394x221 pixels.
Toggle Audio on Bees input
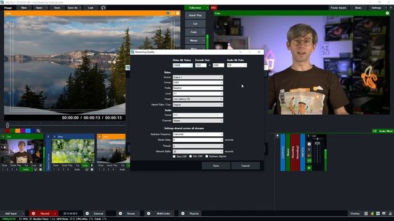pyautogui.click(x=77, y=169)
